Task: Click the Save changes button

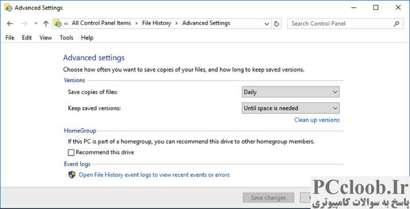Action: click(268, 198)
